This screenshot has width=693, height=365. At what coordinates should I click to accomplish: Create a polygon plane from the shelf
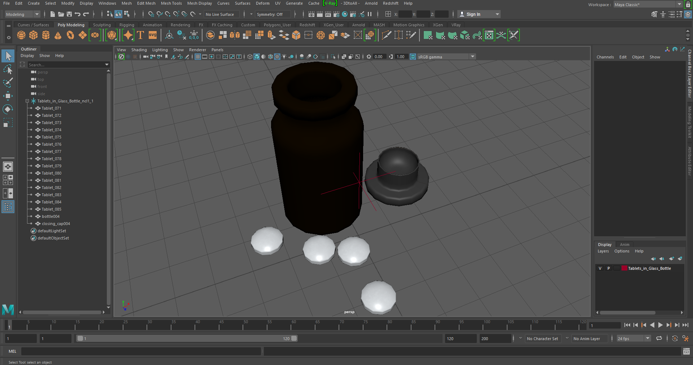[82, 35]
